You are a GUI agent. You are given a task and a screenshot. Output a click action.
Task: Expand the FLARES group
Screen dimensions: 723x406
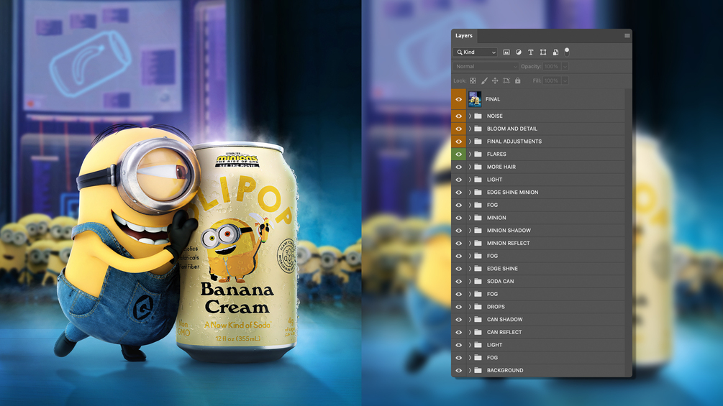click(470, 154)
